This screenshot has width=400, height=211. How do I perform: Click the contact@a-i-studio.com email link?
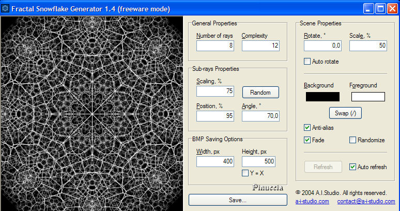pyautogui.click(x=366, y=201)
